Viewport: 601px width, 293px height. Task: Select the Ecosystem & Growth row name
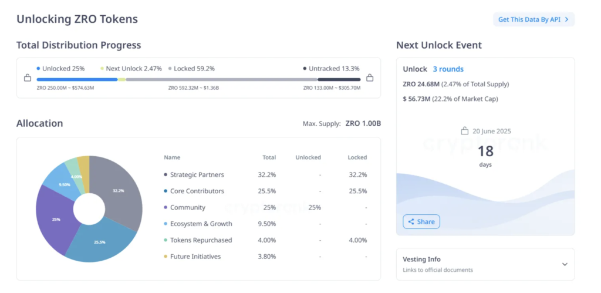click(201, 224)
